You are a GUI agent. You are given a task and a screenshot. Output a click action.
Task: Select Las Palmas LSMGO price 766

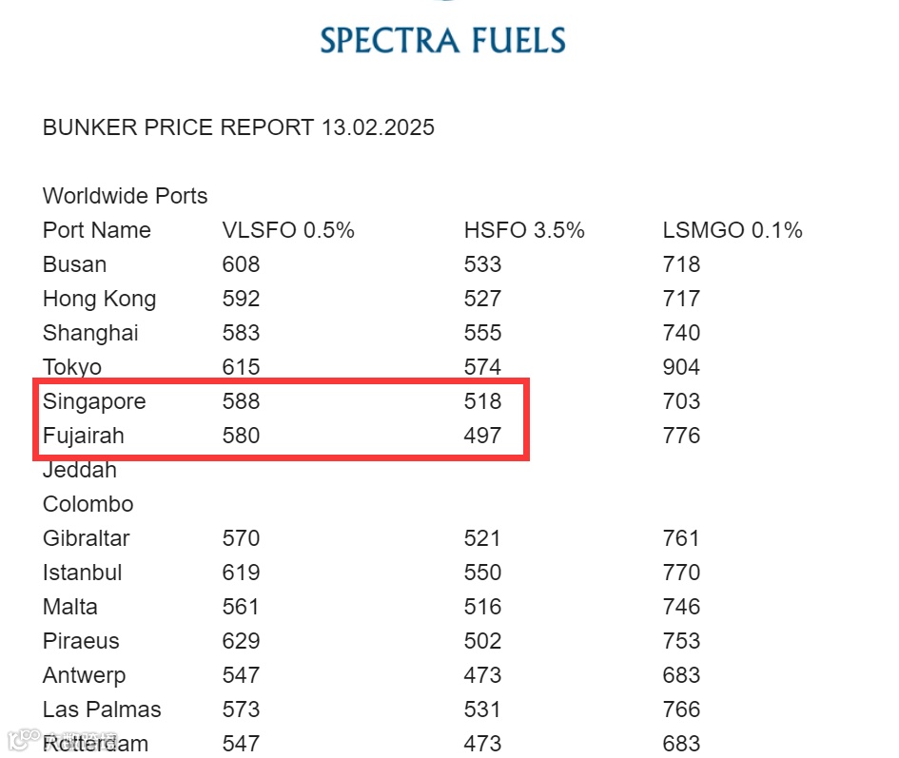[x=681, y=709]
